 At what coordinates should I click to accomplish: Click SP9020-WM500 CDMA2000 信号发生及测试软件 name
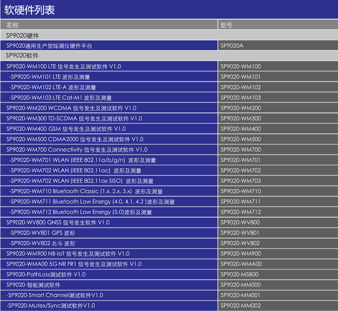75,140
